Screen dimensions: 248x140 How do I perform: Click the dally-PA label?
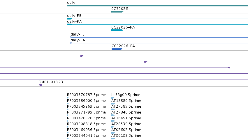coord(78,40)
